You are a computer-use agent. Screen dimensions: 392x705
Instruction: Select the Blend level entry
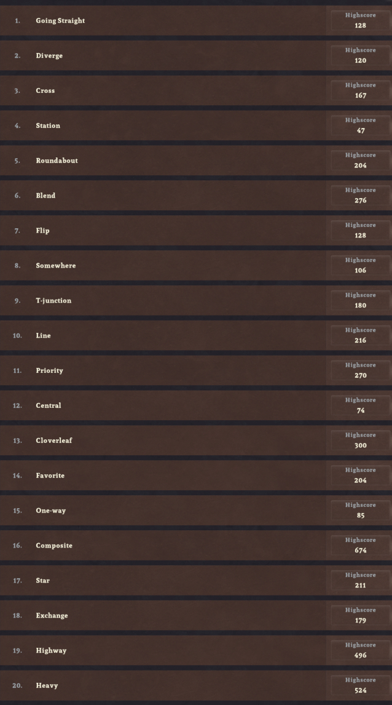tap(196, 196)
